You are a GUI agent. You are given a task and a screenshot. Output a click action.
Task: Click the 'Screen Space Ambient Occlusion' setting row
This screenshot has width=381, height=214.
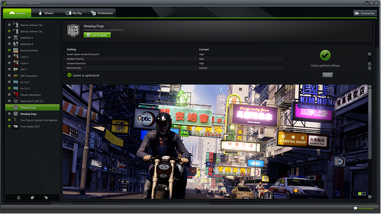point(174,54)
